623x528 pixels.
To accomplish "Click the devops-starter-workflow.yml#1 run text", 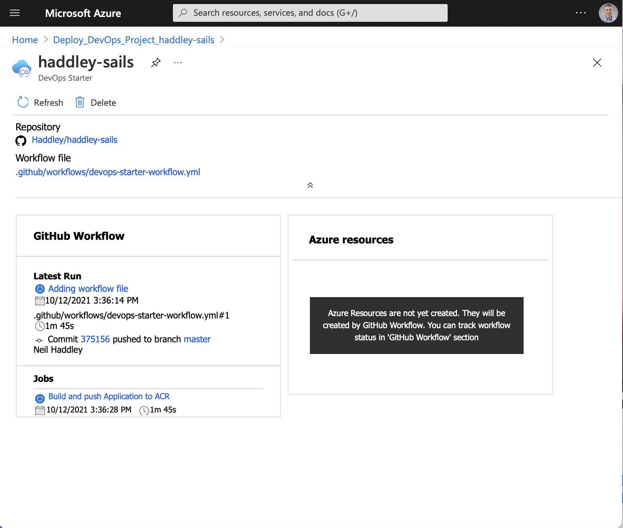I will click(132, 315).
